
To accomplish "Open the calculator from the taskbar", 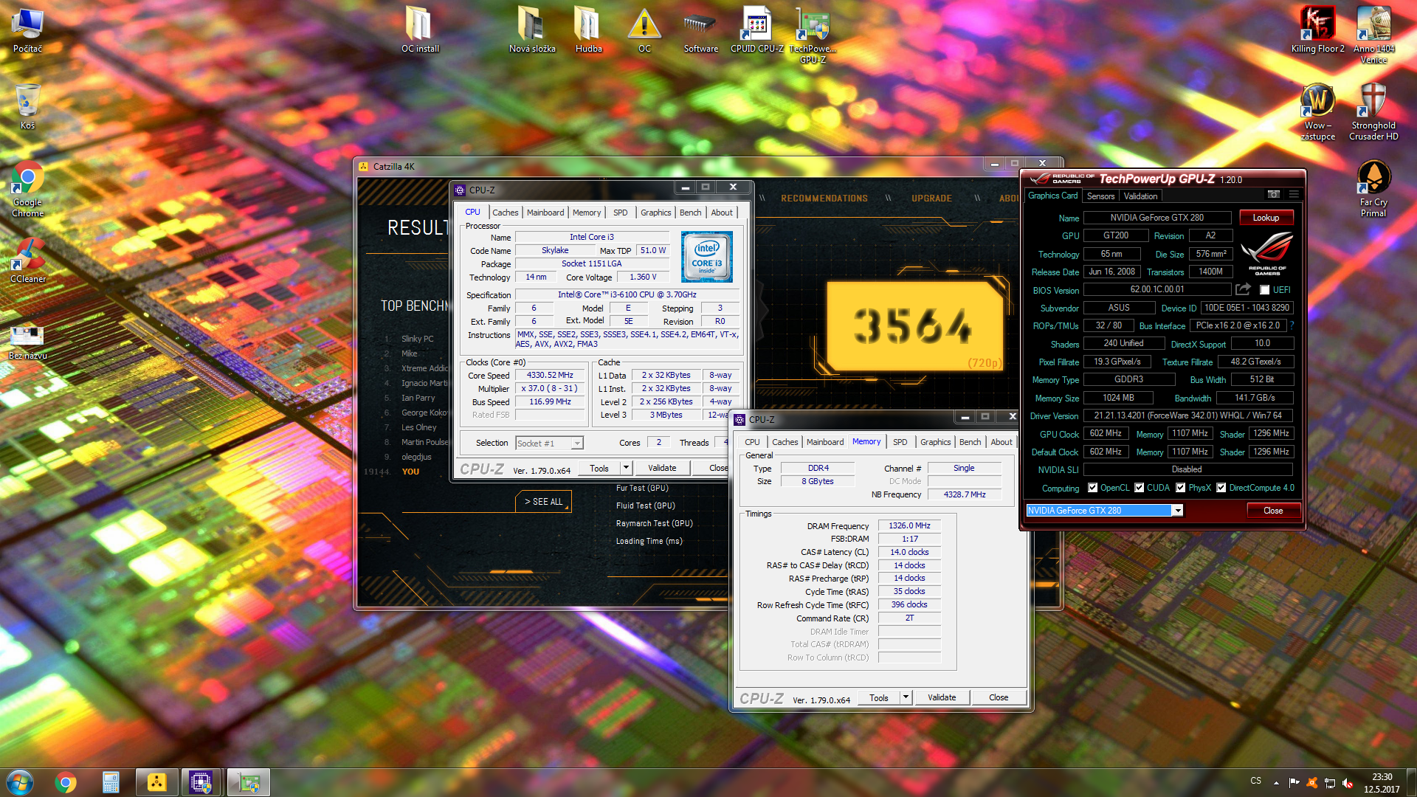I will (111, 782).
